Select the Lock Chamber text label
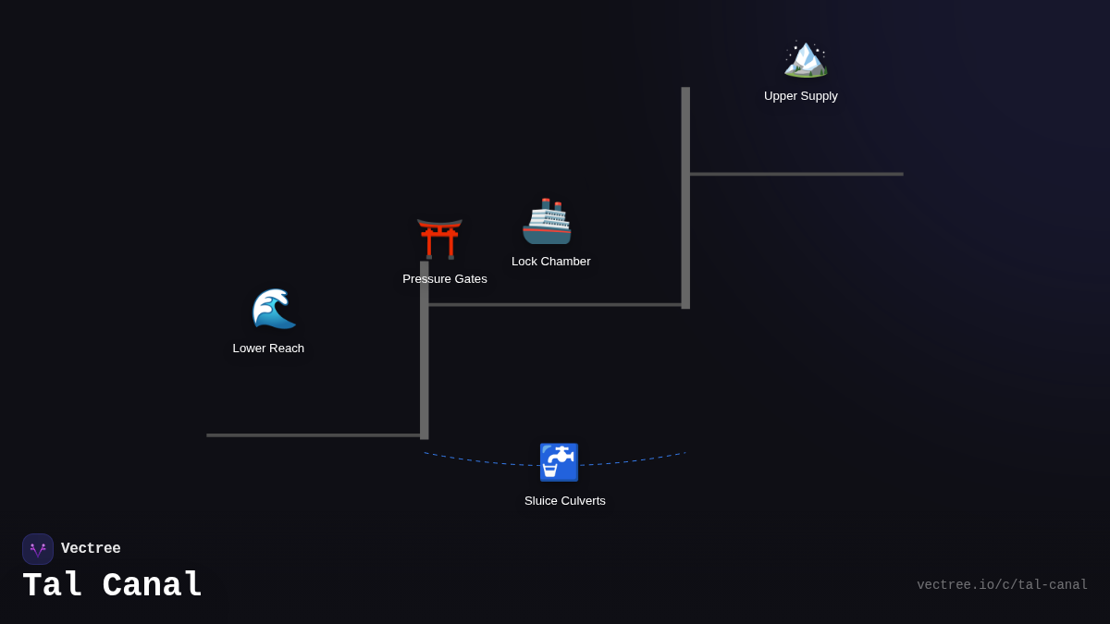 (x=550, y=262)
